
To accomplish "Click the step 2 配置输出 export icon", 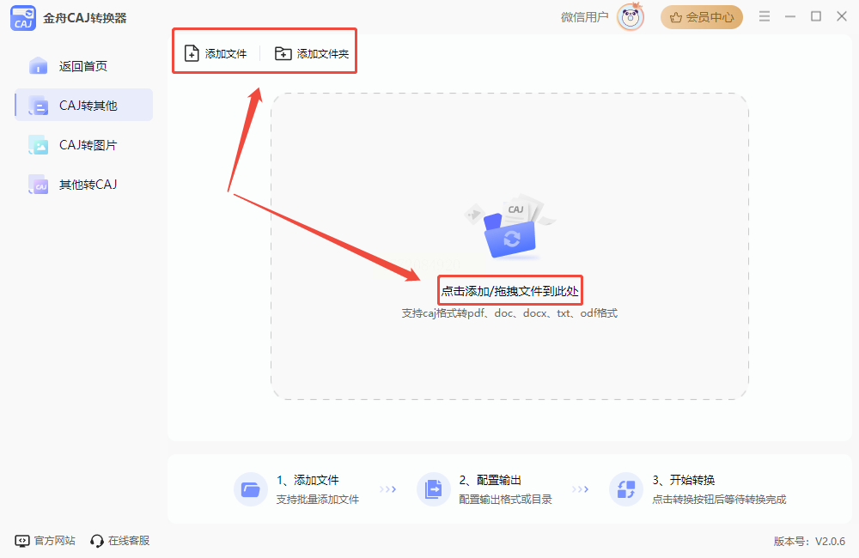I will 433,489.
